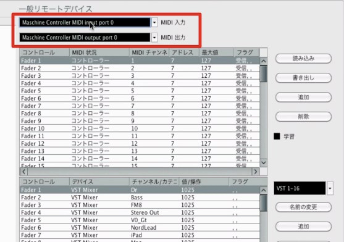344x242 pixels.
Task: Click the NordLead channel cell
Action: click(x=144, y=228)
